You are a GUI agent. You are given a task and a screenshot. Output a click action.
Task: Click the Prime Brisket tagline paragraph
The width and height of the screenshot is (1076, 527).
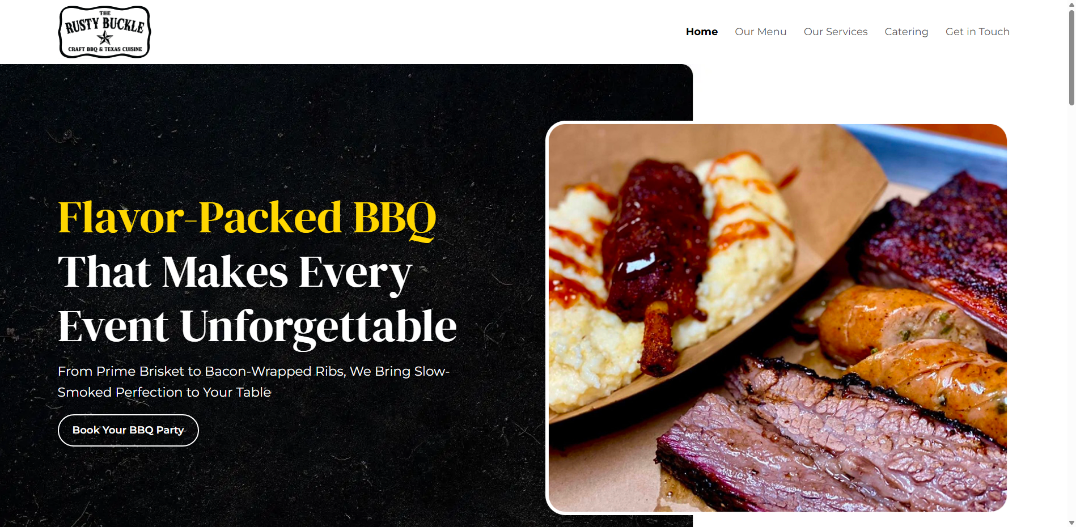coord(253,381)
